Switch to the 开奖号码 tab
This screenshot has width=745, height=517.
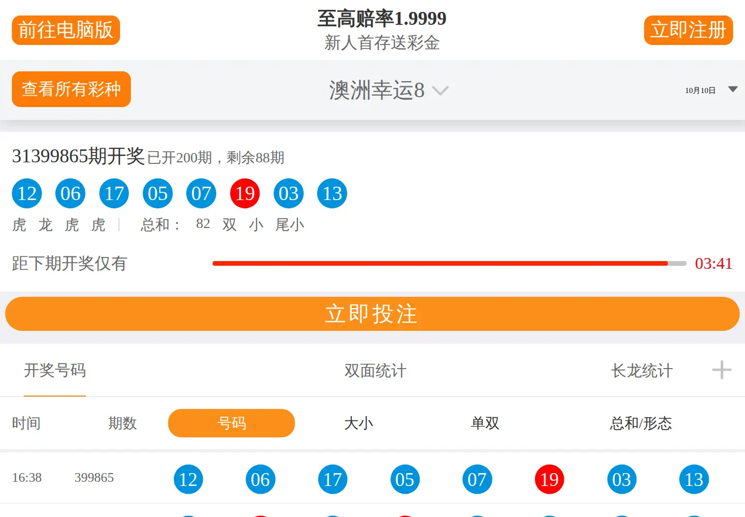tap(55, 371)
